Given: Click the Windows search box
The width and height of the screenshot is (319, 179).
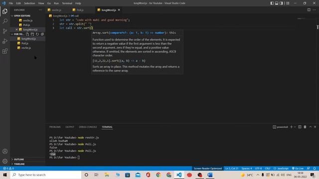Looking at the screenshot, I should pyautogui.click(x=45, y=175).
